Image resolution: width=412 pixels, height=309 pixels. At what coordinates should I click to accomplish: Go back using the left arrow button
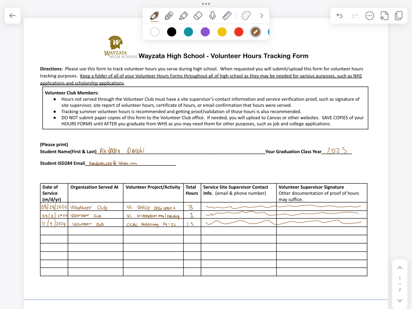(13, 16)
